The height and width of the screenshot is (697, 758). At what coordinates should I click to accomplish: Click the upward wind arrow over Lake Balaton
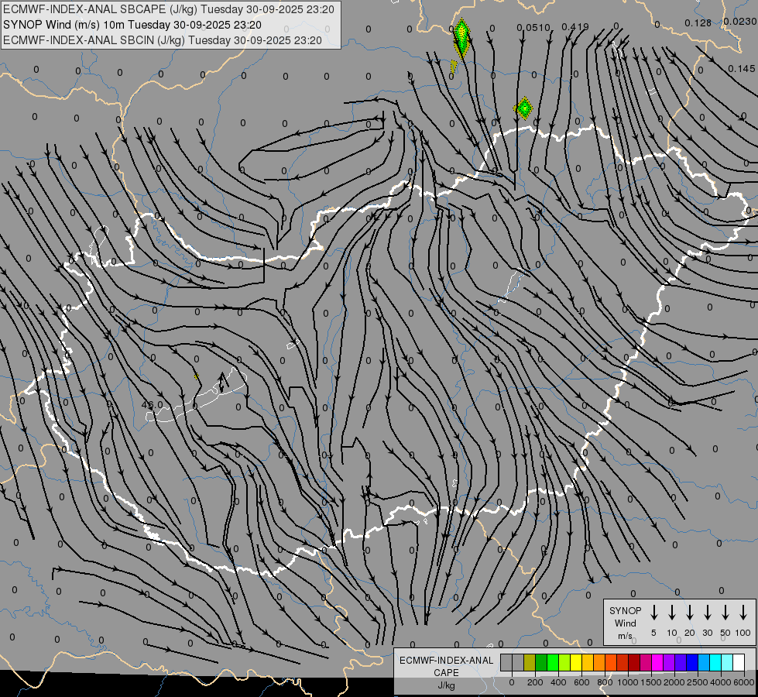221,382
